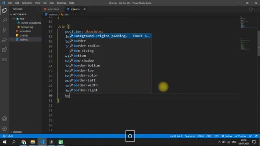Open the Terminal menu
The image size is (260, 146).
pos(61,3)
